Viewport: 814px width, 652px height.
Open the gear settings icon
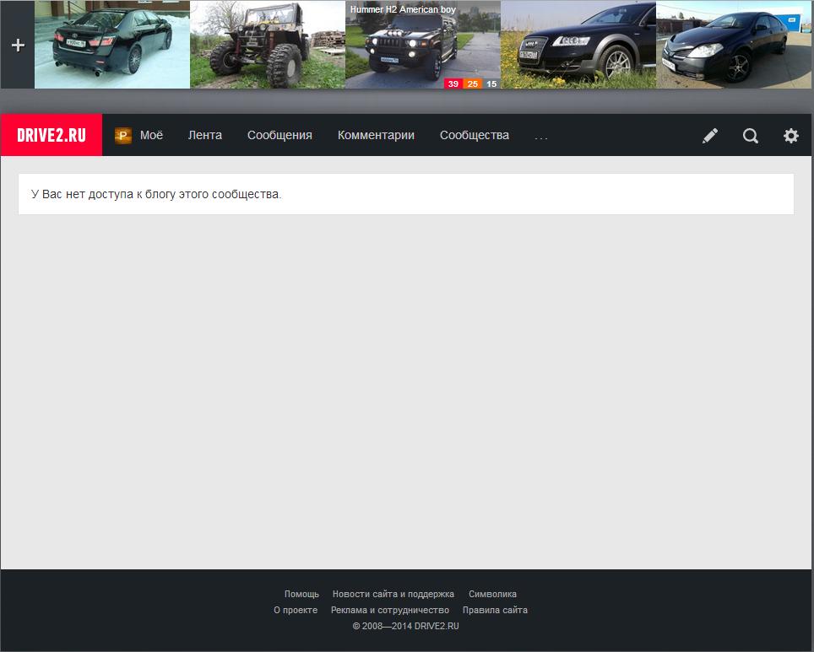[791, 136]
